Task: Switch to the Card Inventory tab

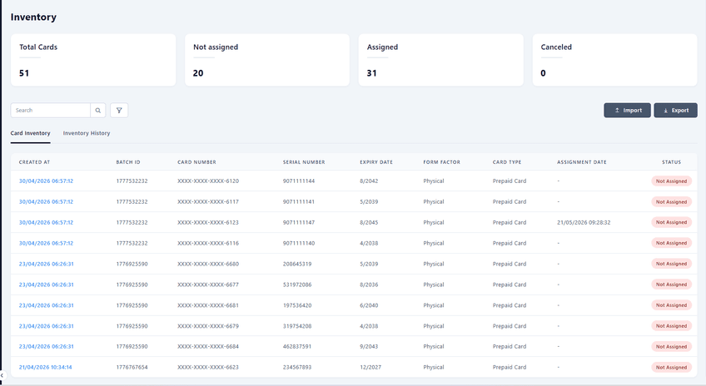Action: [x=30, y=133]
